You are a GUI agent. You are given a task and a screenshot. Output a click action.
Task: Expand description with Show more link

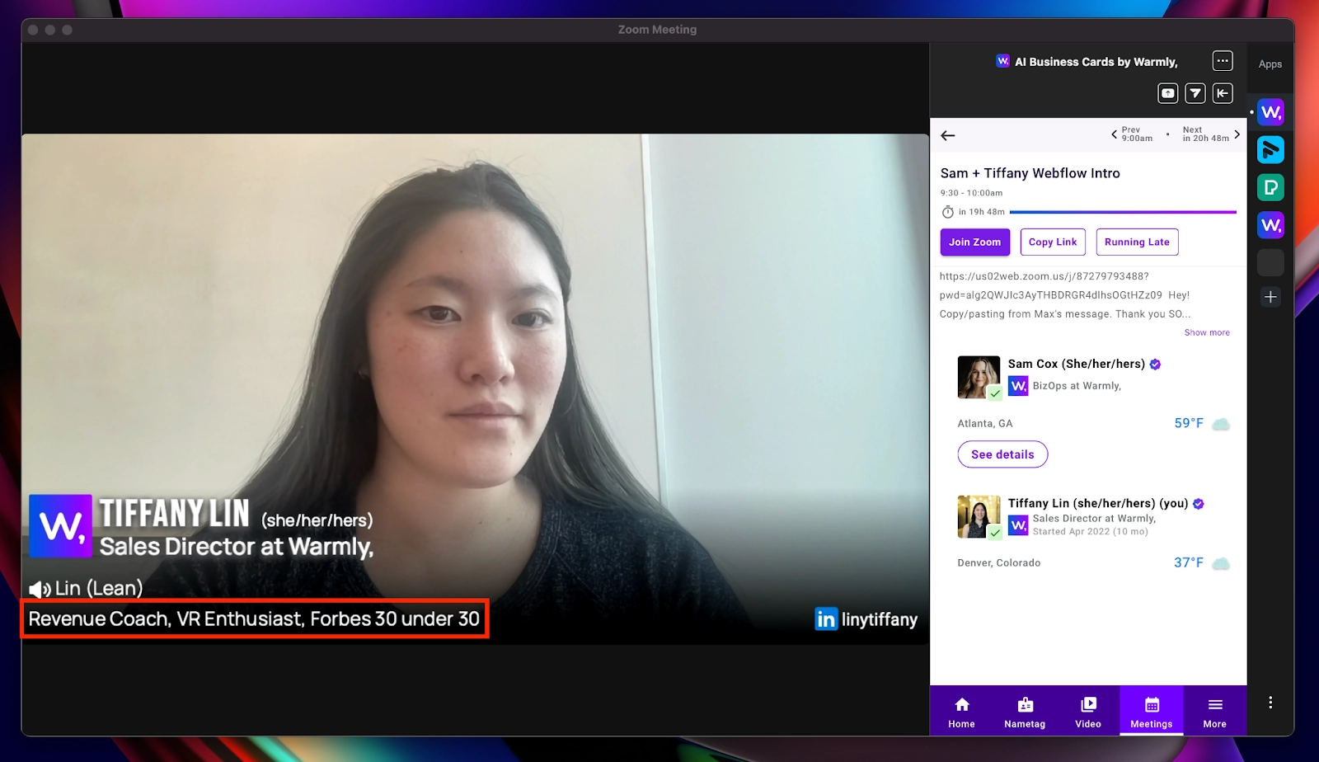(1207, 332)
